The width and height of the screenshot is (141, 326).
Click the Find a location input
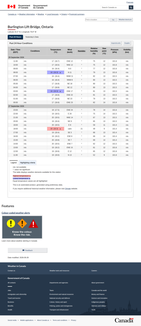[97, 20]
